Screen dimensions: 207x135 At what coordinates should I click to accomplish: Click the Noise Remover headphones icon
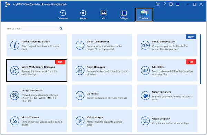click(80, 70)
